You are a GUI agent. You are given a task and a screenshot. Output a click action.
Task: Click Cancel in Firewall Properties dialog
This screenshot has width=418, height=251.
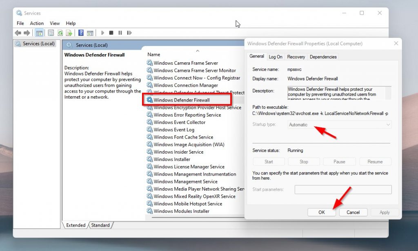click(x=353, y=212)
